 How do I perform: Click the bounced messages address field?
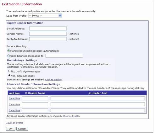click(x=64, y=56)
